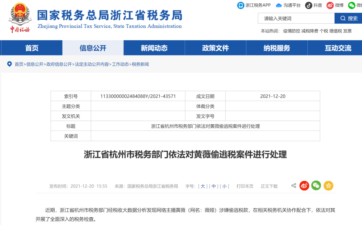Viewport: 362px width, 225px height.
Task: Click the location pin icon in breadcrumb
Action: pyautogui.click(x=9, y=64)
